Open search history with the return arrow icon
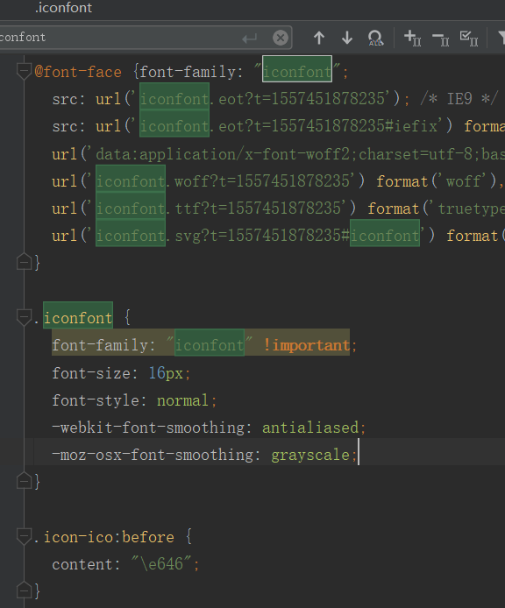Screen dimensions: 505x608 tap(249, 38)
